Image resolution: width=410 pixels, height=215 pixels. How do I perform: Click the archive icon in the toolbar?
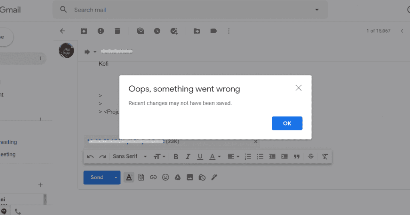(84, 31)
